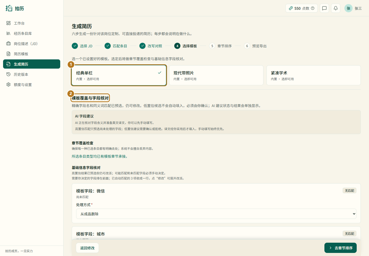The image size is (369, 256).
Task: Open 额度与设置 in the sidebar
Action: 32,84
